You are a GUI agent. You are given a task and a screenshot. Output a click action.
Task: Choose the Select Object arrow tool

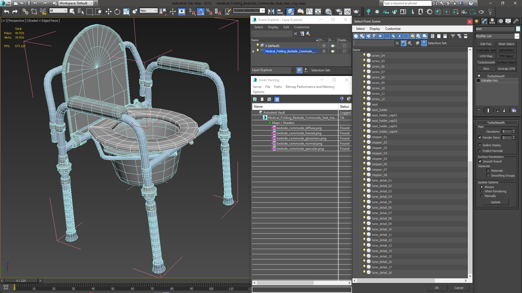(72, 11)
